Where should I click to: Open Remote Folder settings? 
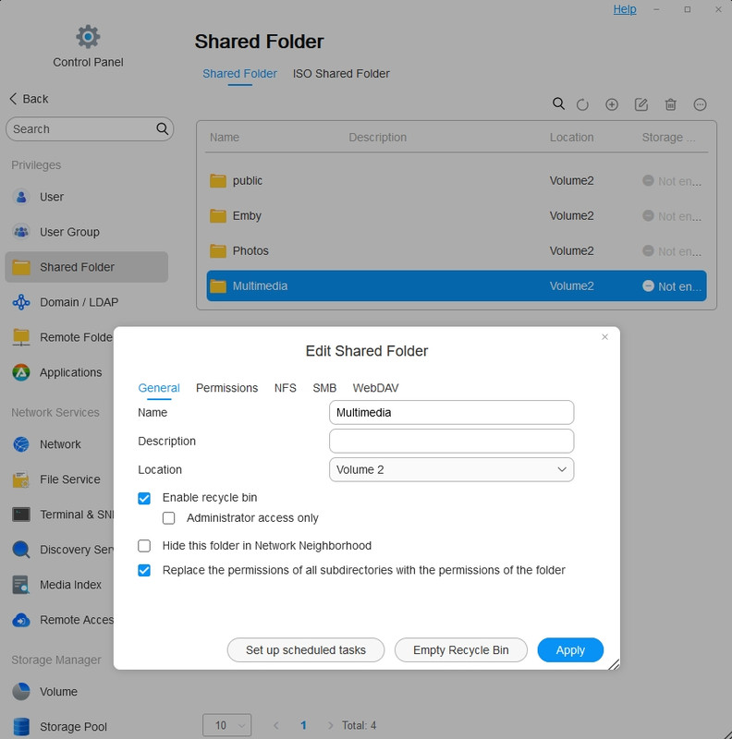[61, 337]
